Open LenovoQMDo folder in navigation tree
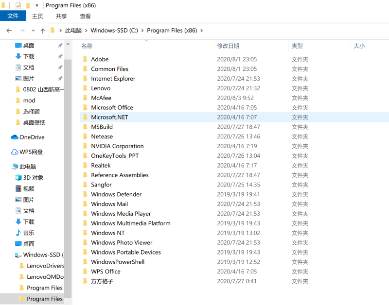Image resolution: width=389 pixels, height=305 pixels. pyautogui.click(x=45, y=277)
